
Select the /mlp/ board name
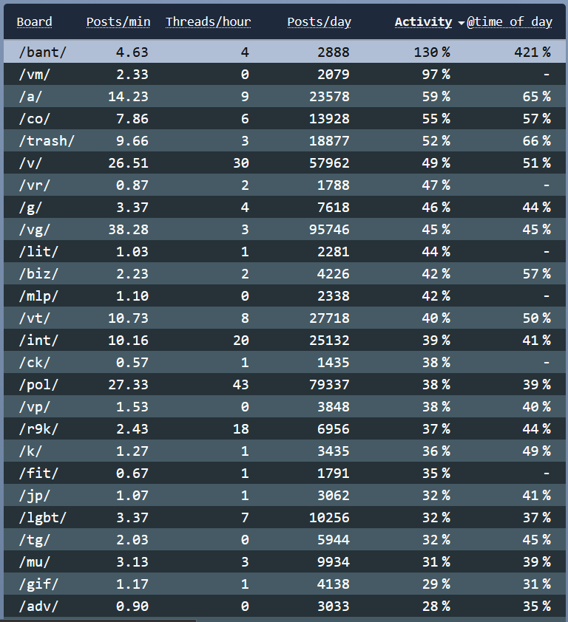pyautogui.click(x=38, y=296)
